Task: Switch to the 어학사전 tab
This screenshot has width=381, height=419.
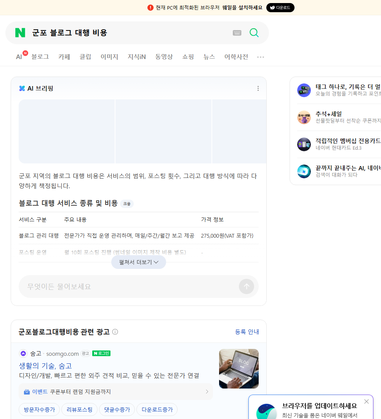Action: 236,57
